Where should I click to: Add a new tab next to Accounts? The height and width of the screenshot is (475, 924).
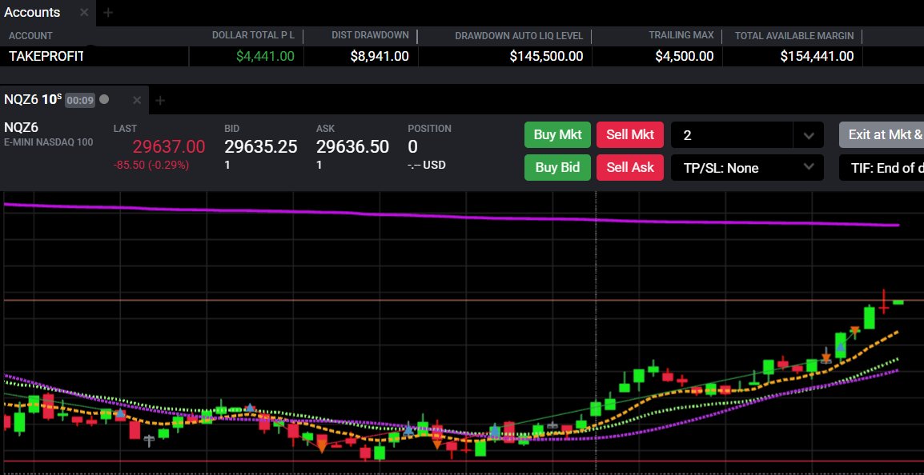[x=108, y=12]
